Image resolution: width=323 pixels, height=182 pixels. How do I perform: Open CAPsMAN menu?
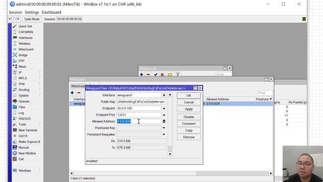(x=26, y=32)
